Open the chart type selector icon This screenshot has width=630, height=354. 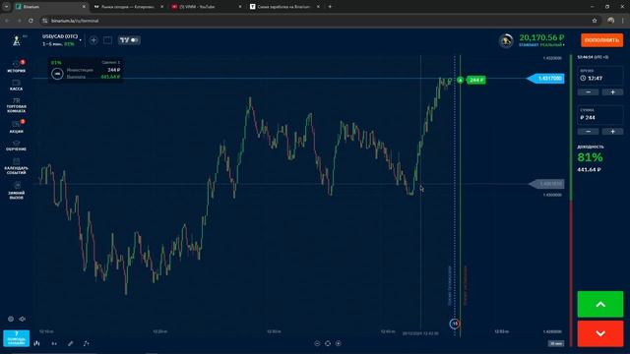point(37,343)
